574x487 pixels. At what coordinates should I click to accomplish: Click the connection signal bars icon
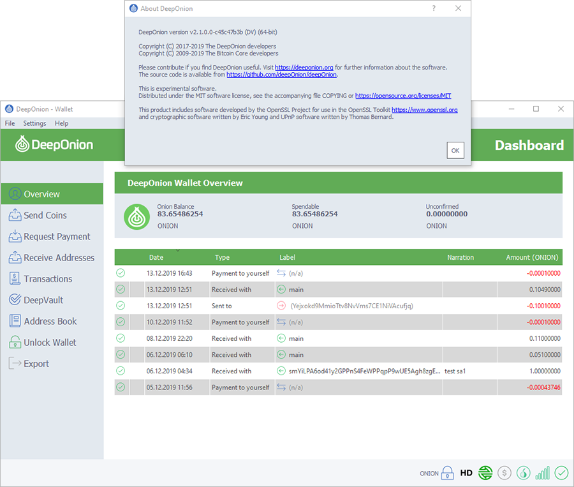click(x=543, y=473)
